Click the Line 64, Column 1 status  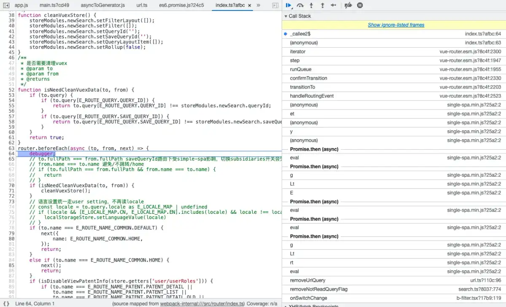(x=35, y=304)
